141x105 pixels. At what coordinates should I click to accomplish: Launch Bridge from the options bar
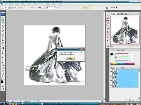coord(107,8)
